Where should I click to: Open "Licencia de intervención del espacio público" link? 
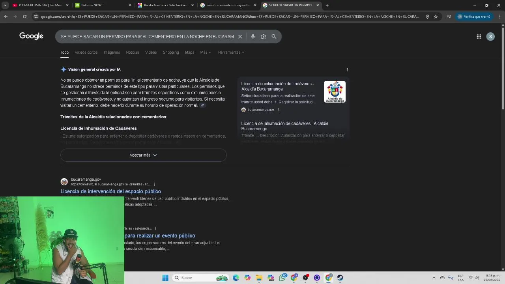pos(110,191)
